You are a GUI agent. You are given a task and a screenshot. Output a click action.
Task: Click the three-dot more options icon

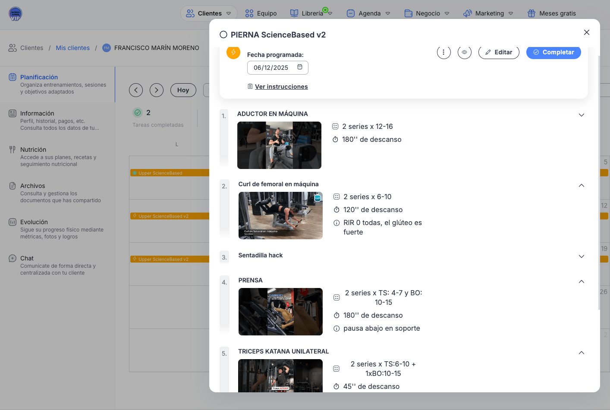[443, 52]
